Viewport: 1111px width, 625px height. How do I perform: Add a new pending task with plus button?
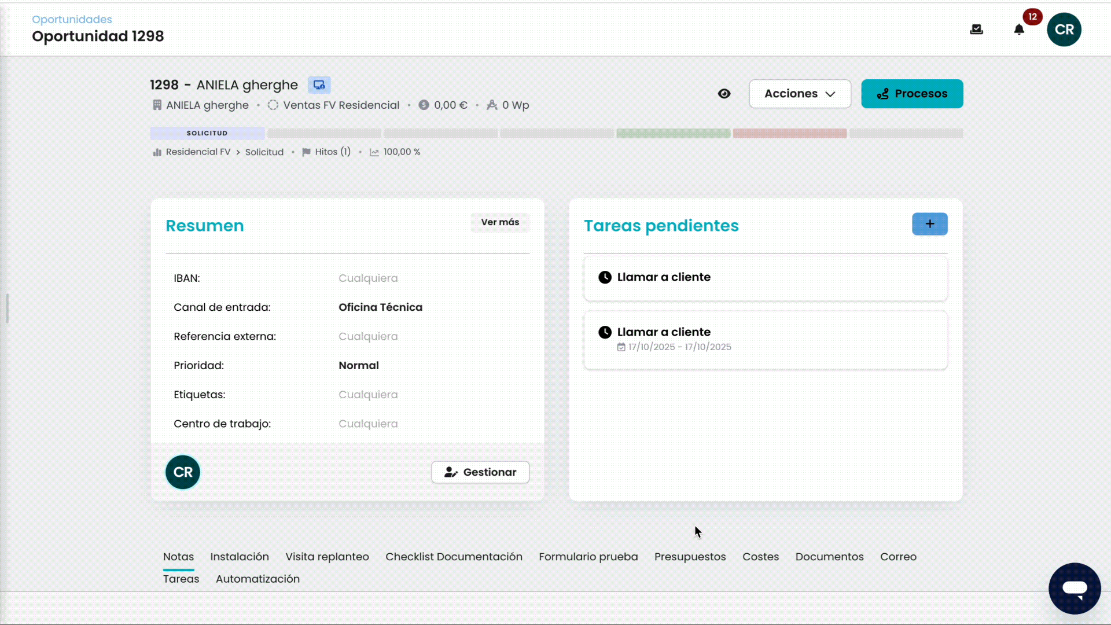[x=930, y=224]
